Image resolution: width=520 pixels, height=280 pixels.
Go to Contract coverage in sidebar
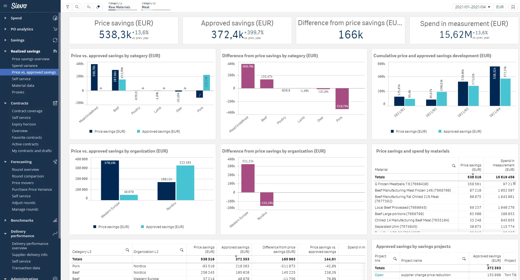[x=27, y=111]
